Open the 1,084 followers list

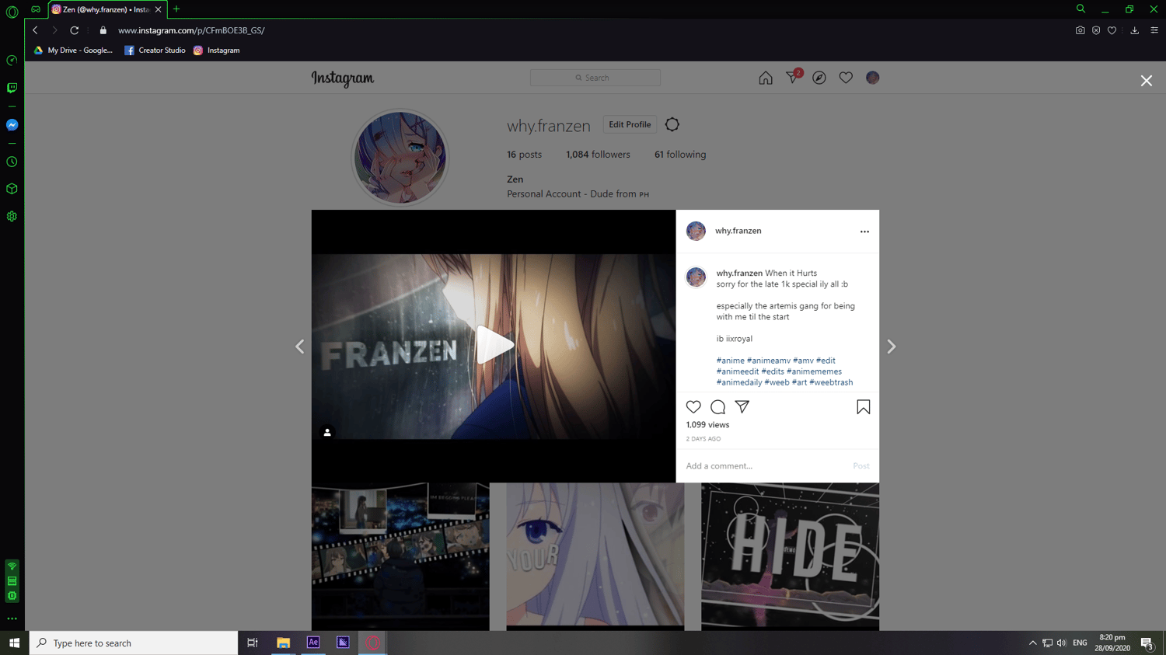[x=598, y=155]
